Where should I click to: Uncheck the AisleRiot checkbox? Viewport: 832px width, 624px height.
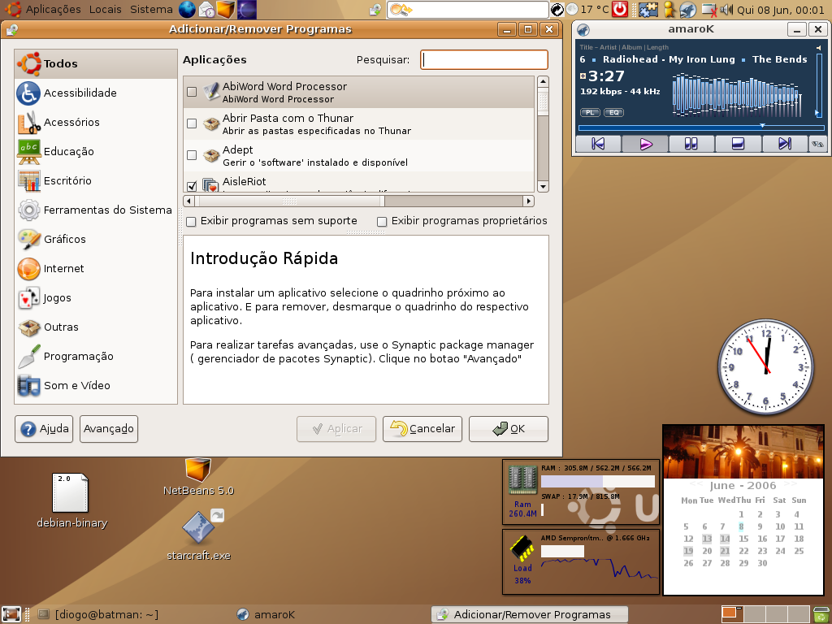coord(192,186)
